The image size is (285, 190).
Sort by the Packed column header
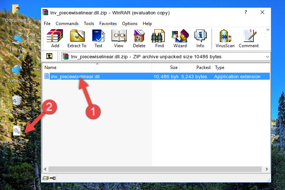click(196, 68)
